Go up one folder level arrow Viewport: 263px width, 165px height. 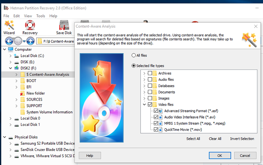pyautogui.click(x=30, y=41)
